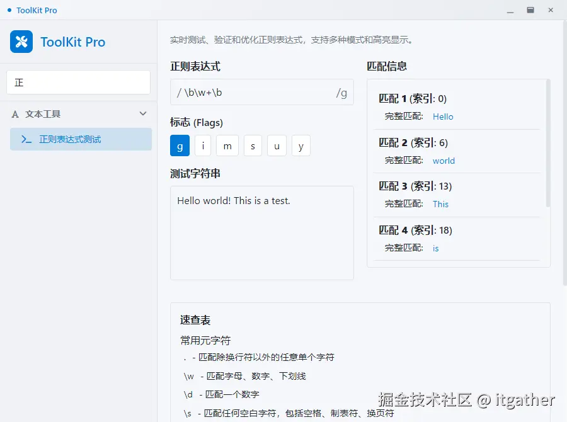This screenshot has width=567, height=422.
Task: Click the 匹配信息 section heading
Action: pyautogui.click(x=387, y=66)
